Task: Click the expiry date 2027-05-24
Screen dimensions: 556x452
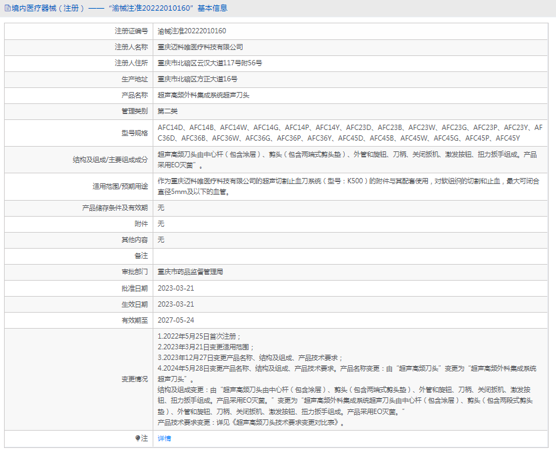Action: tap(176, 320)
